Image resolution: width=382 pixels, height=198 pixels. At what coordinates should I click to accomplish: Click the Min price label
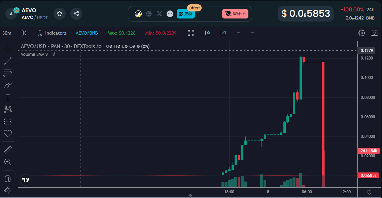pyautogui.click(x=161, y=33)
